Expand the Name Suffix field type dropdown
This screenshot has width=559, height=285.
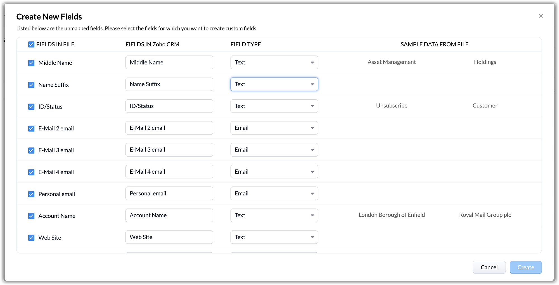pos(274,84)
